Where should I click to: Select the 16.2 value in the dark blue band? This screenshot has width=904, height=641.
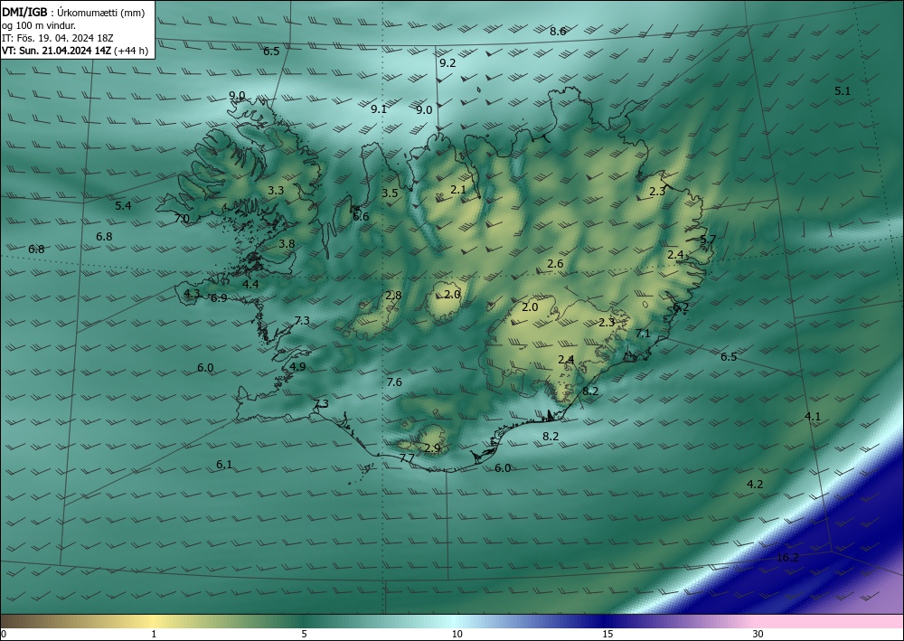(787, 558)
